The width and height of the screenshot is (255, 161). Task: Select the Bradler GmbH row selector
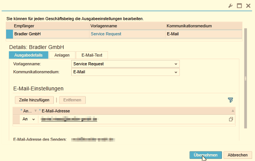pos(10,34)
